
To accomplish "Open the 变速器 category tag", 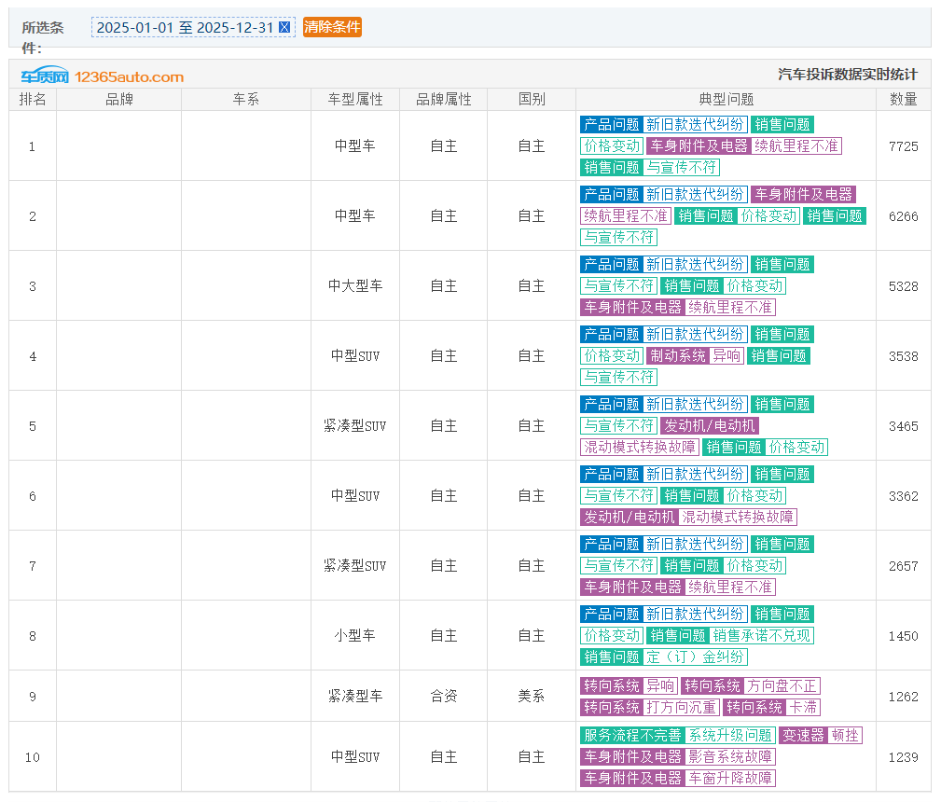I will click(x=802, y=735).
